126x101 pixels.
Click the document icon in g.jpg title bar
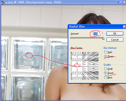(x=3, y=2)
